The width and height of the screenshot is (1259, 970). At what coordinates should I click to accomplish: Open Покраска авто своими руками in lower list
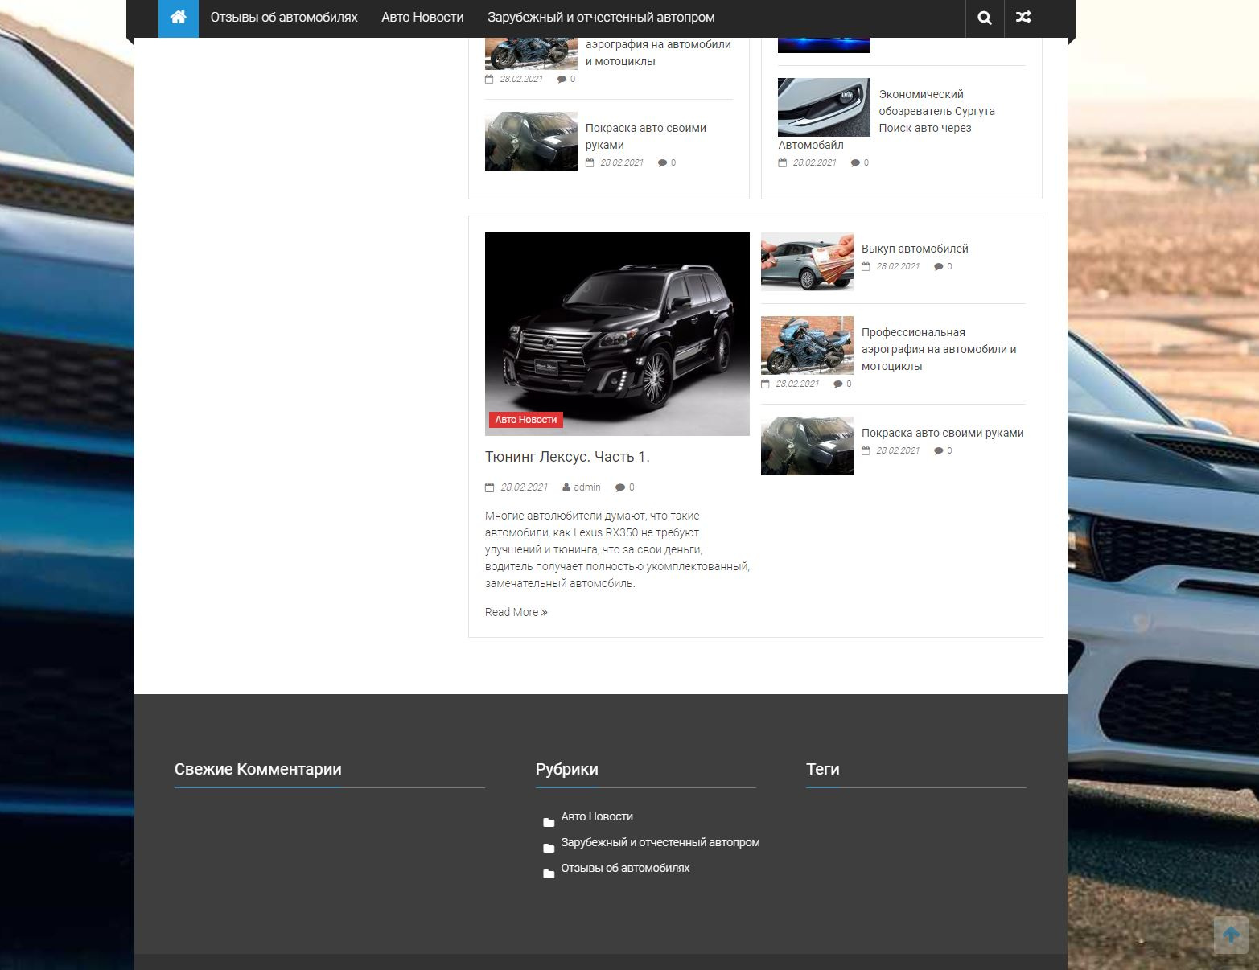point(943,433)
